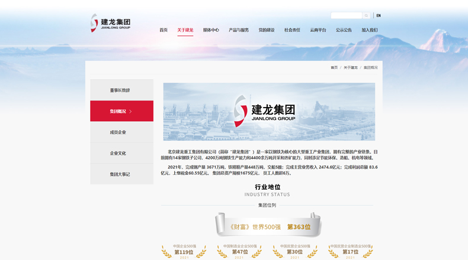
Task: Click the chevron next to 集团概况
Action: point(130,111)
